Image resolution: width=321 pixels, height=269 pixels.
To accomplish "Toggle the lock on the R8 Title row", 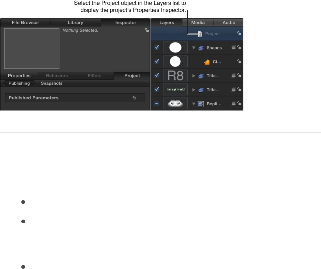I will coord(239,75).
